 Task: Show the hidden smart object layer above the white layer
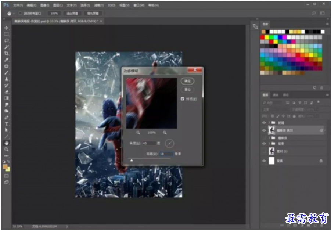[264, 151]
